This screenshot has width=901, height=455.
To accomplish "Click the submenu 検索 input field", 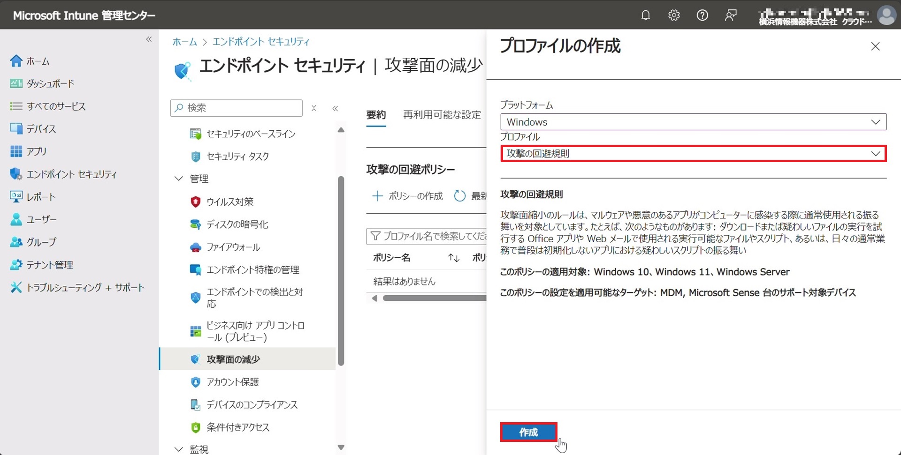I will coord(237,108).
